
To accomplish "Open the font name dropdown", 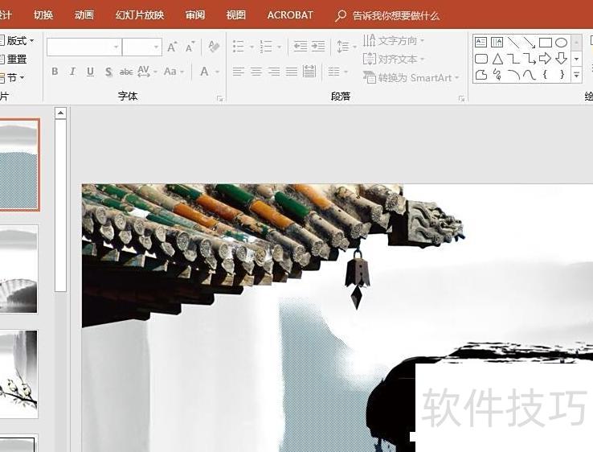I will click(116, 47).
